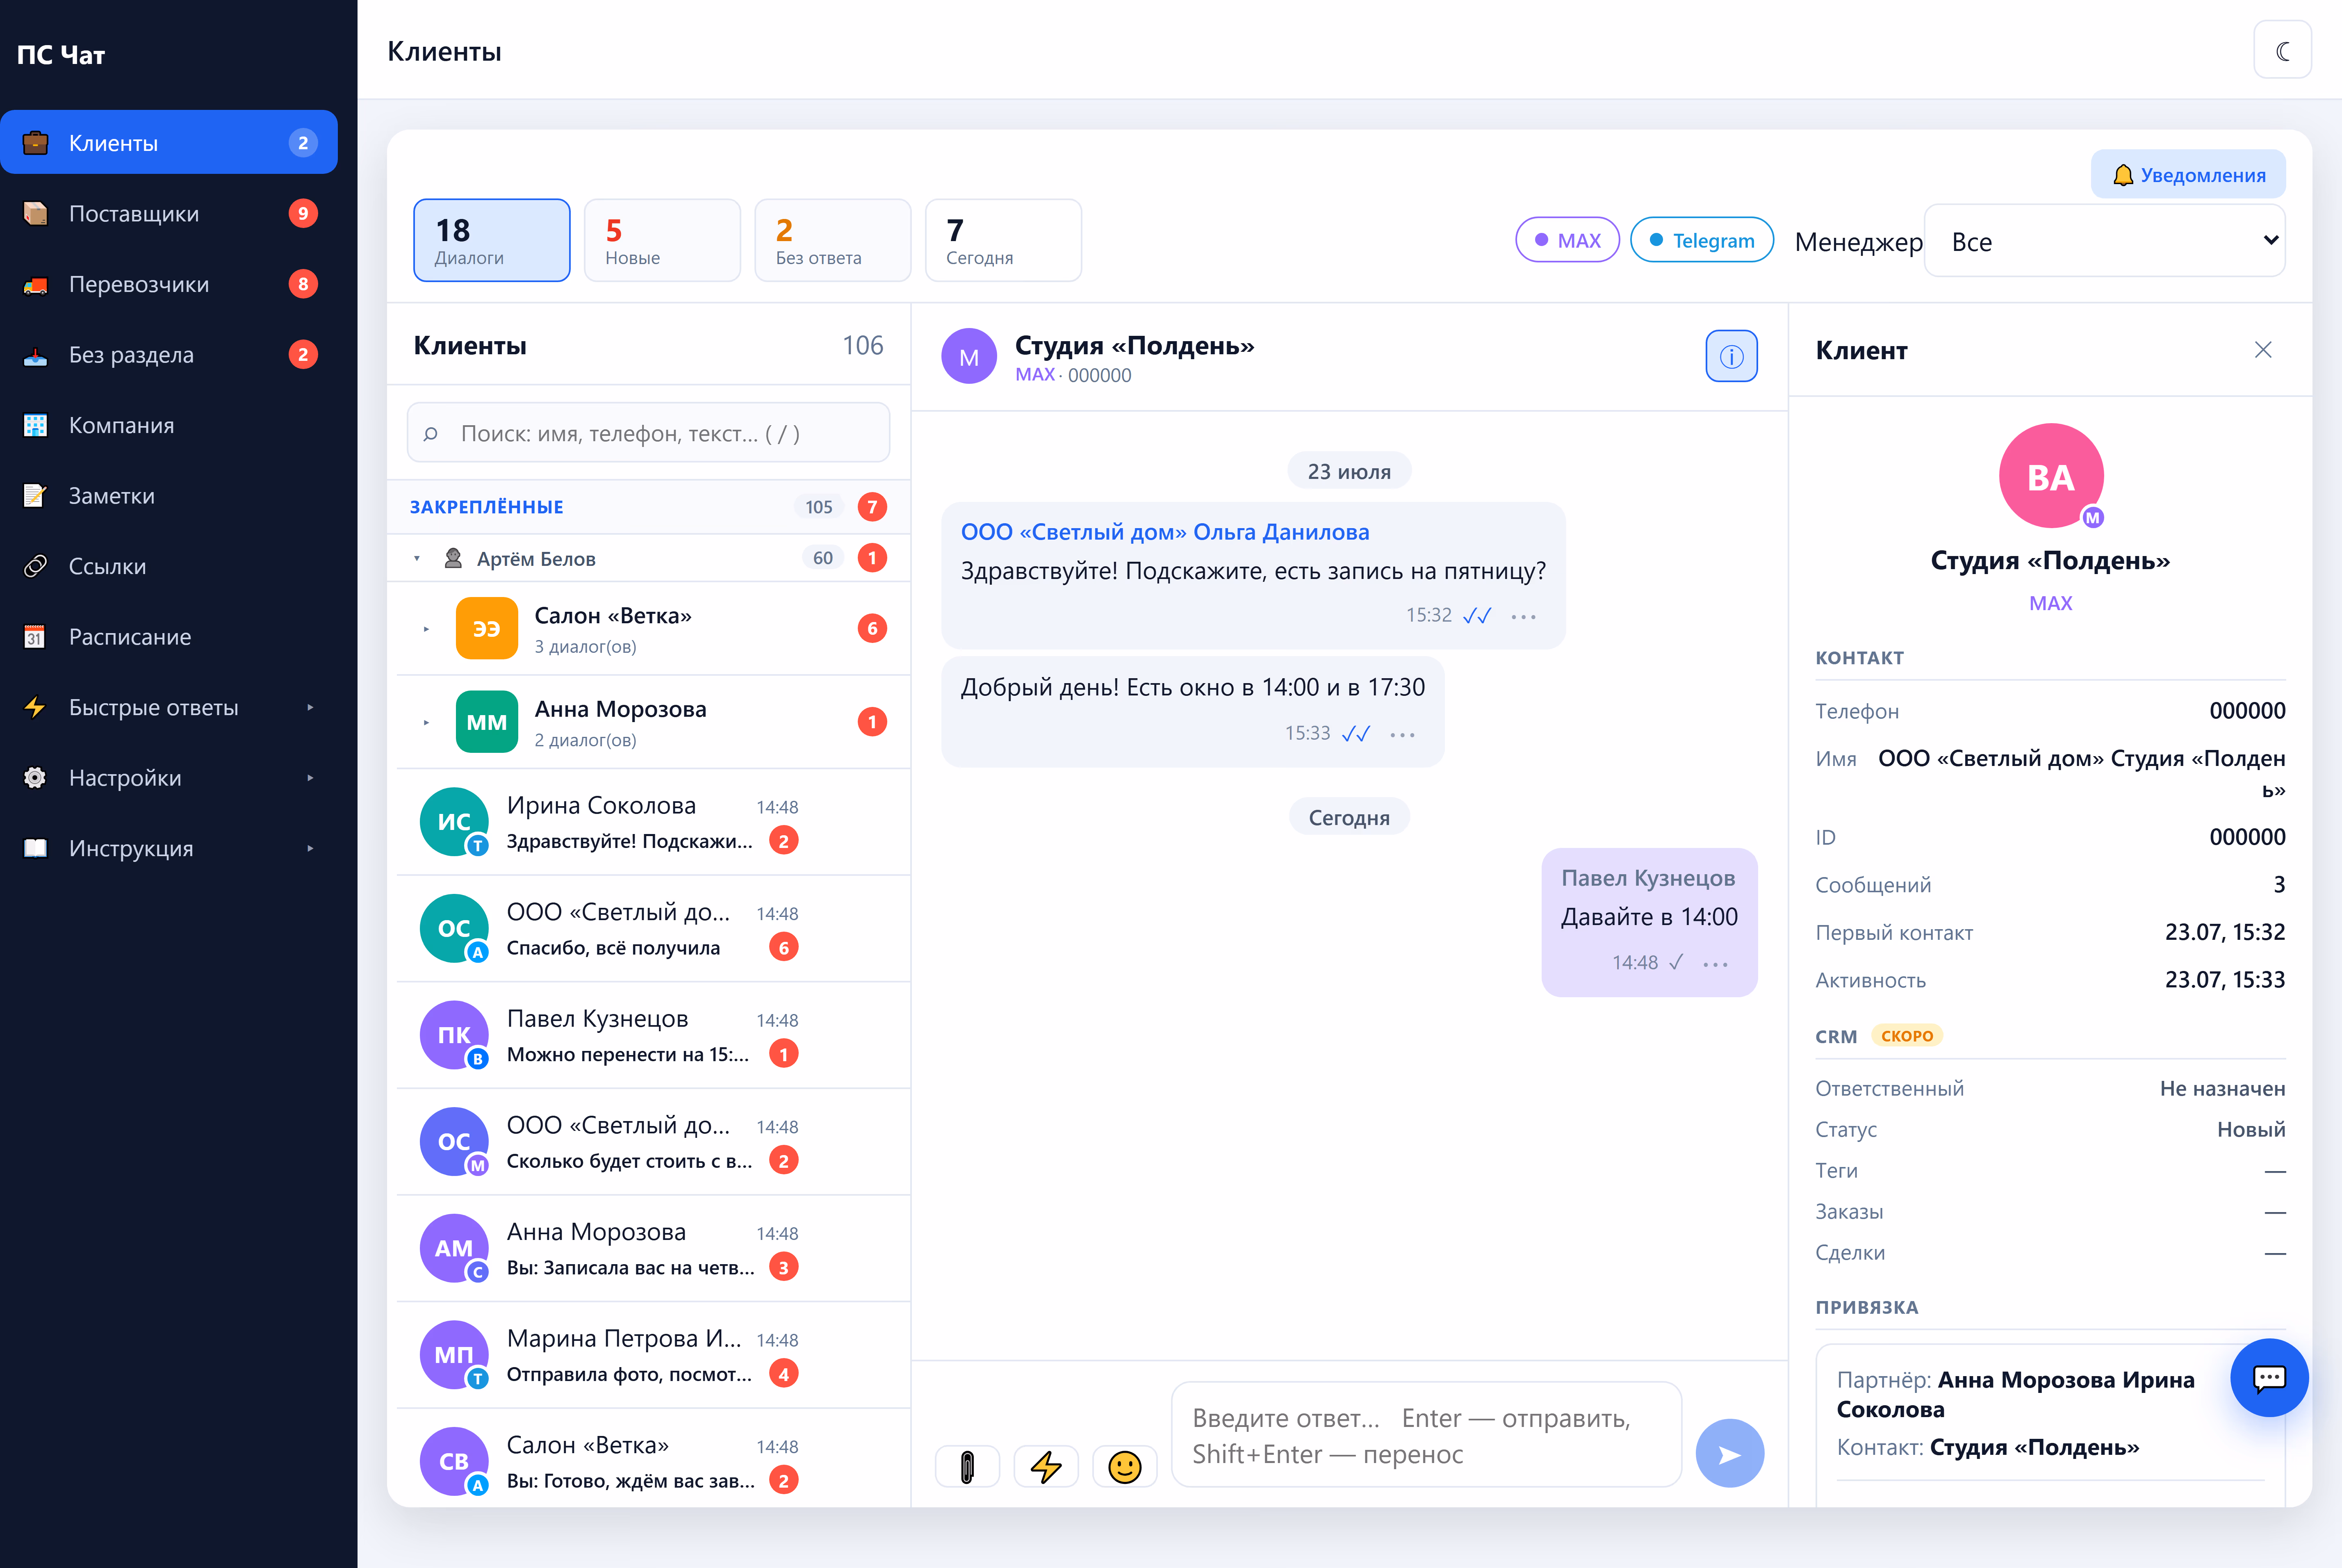Expand the Анна Морозова dialog group
This screenshot has height=1568, width=2342.
pyautogui.click(x=426, y=722)
